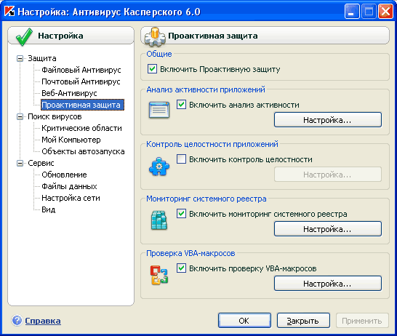Image resolution: width=397 pixels, height=336 pixels.
Task: Click the system registry monitoring cubes icon
Action: point(159,220)
